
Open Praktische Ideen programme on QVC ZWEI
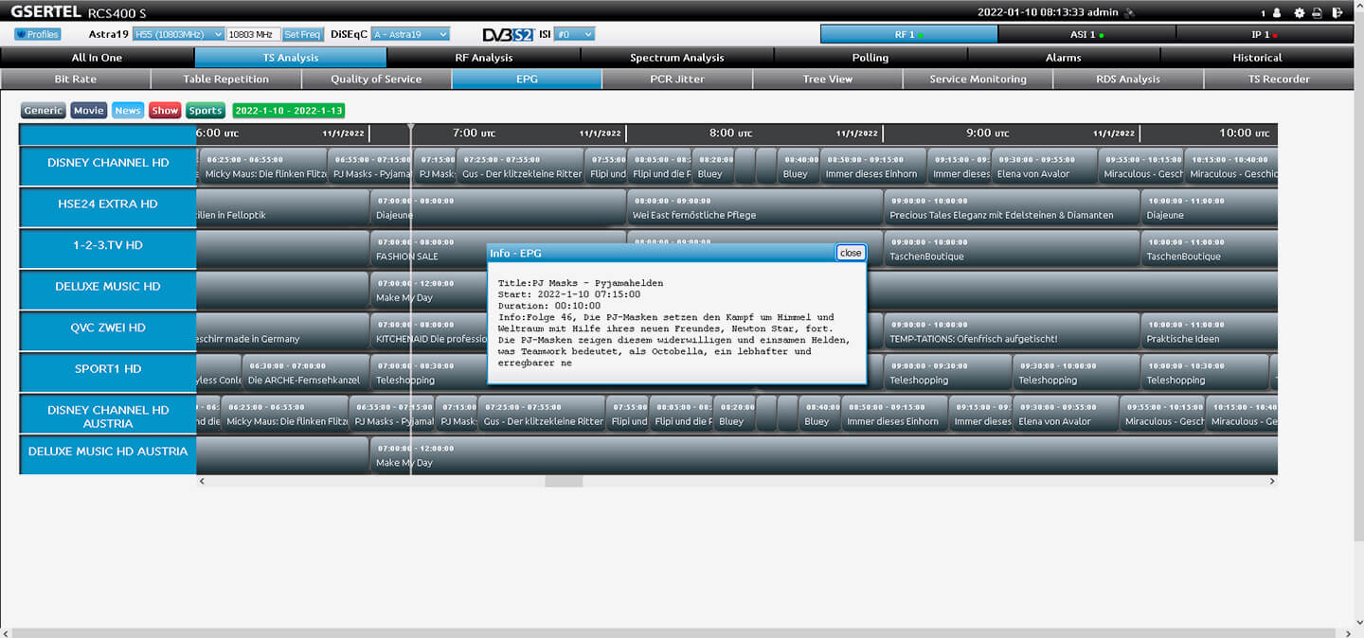1209,332
